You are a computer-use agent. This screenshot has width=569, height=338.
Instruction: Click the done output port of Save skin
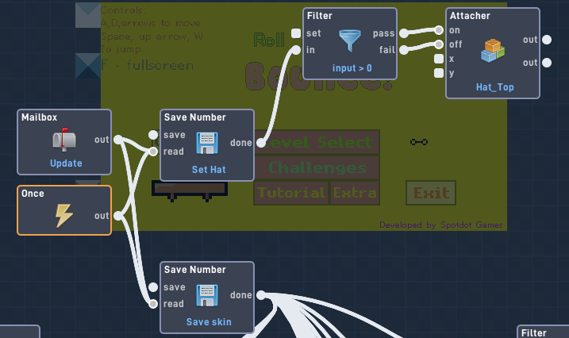(261, 295)
